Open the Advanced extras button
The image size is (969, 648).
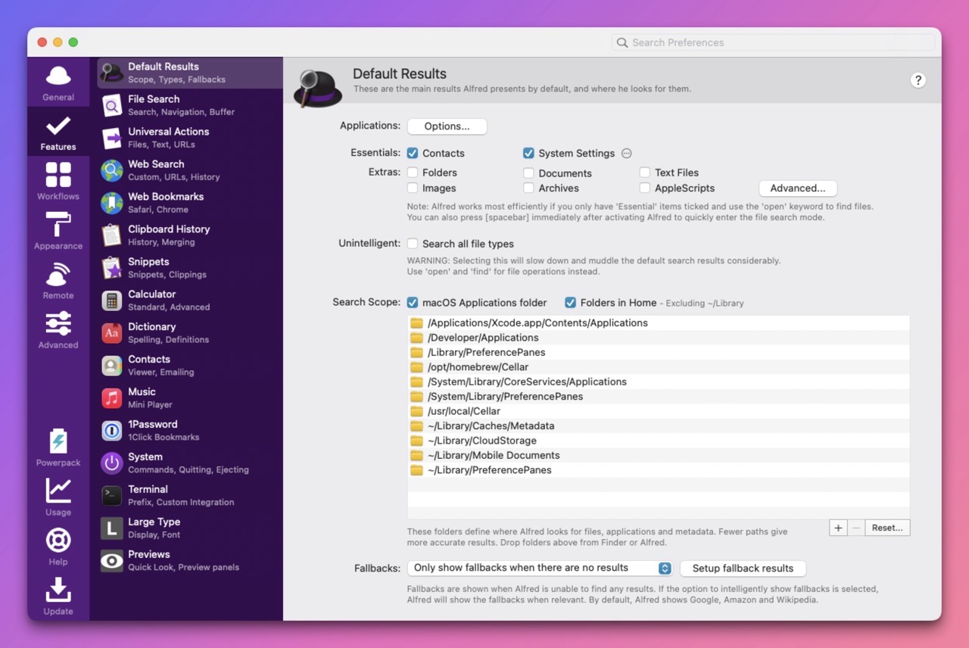[x=798, y=188]
